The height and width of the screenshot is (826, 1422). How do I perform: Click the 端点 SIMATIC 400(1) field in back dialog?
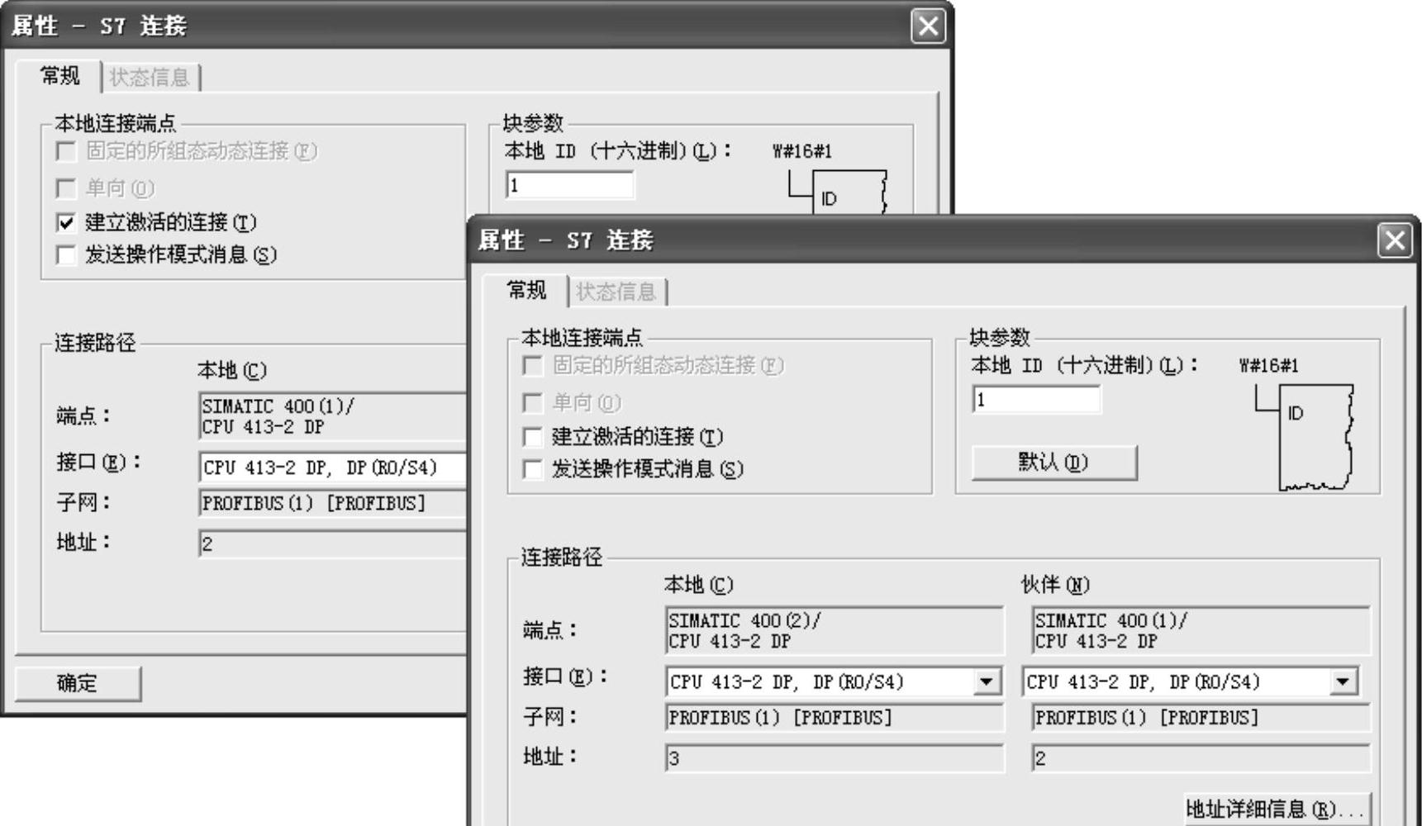(332, 416)
